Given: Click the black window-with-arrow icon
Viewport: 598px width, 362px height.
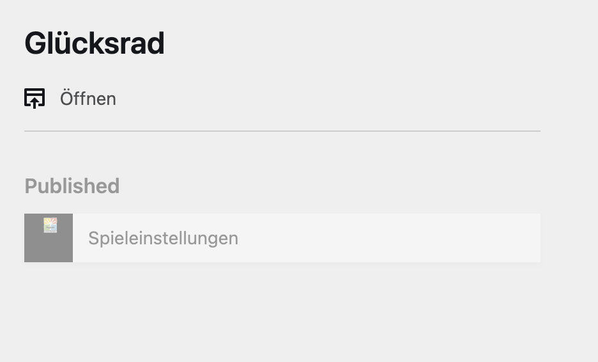Looking at the screenshot, I should click(x=34, y=98).
